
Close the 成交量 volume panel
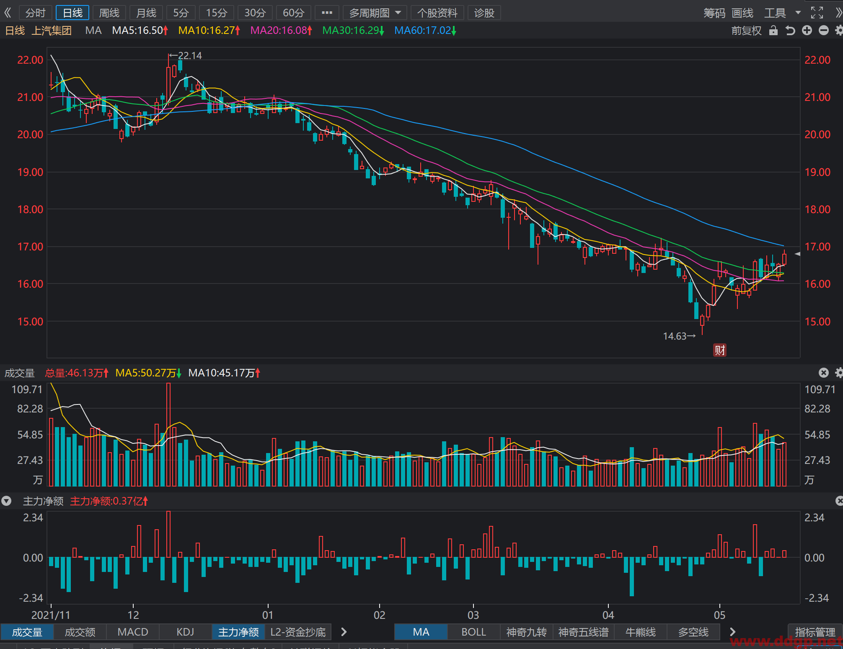click(823, 373)
